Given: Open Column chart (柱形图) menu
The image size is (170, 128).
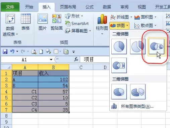Looking at the screenshot, I should pos(102,25).
